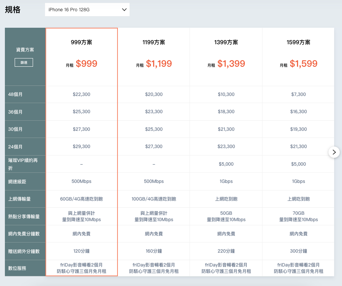The width and height of the screenshot is (342, 286).
Task: Click the right arrow to show more plans
Action: (334, 152)
